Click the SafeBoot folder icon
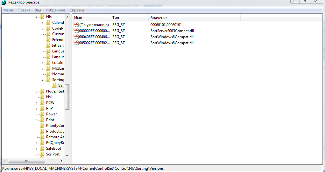Image resolution: width=325 pixels, height=172 pixels. (x=42, y=148)
